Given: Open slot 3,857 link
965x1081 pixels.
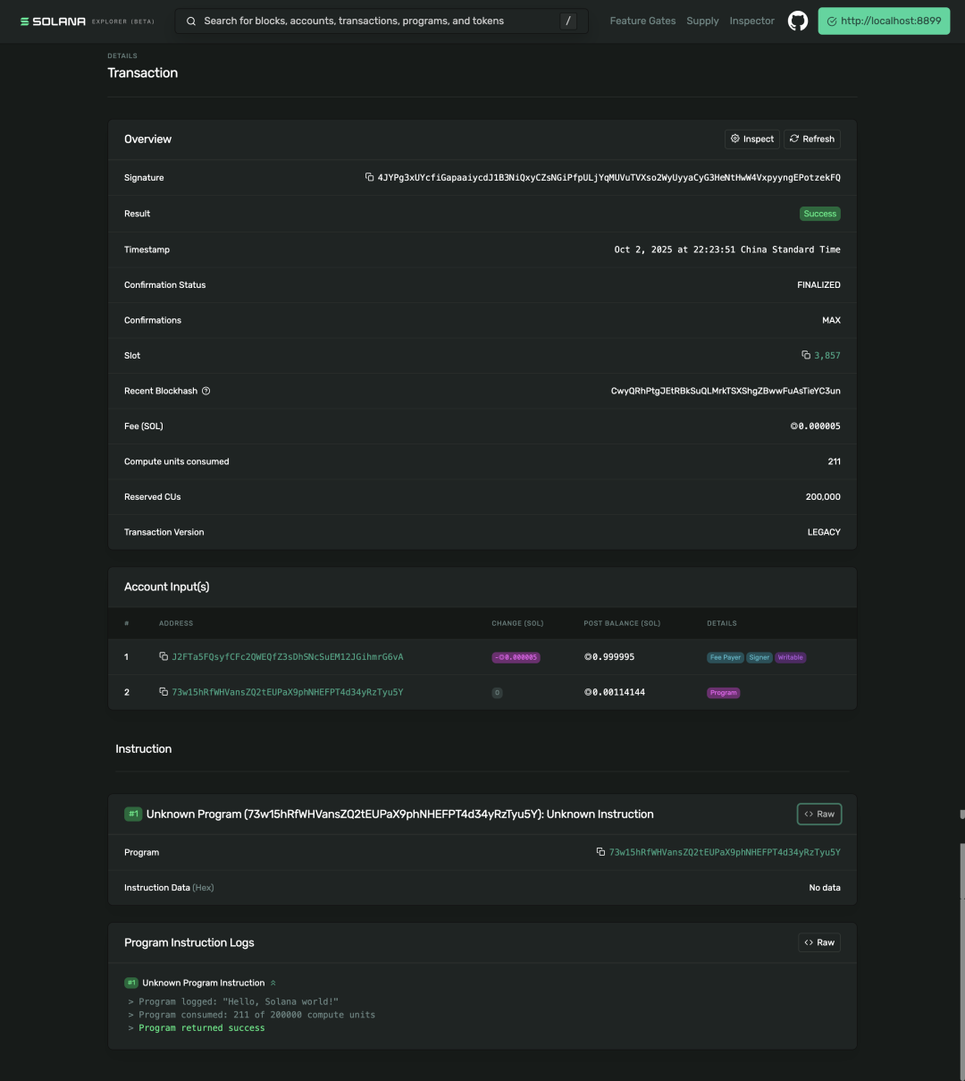Looking at the screenshot, I should tap(827, 356).
